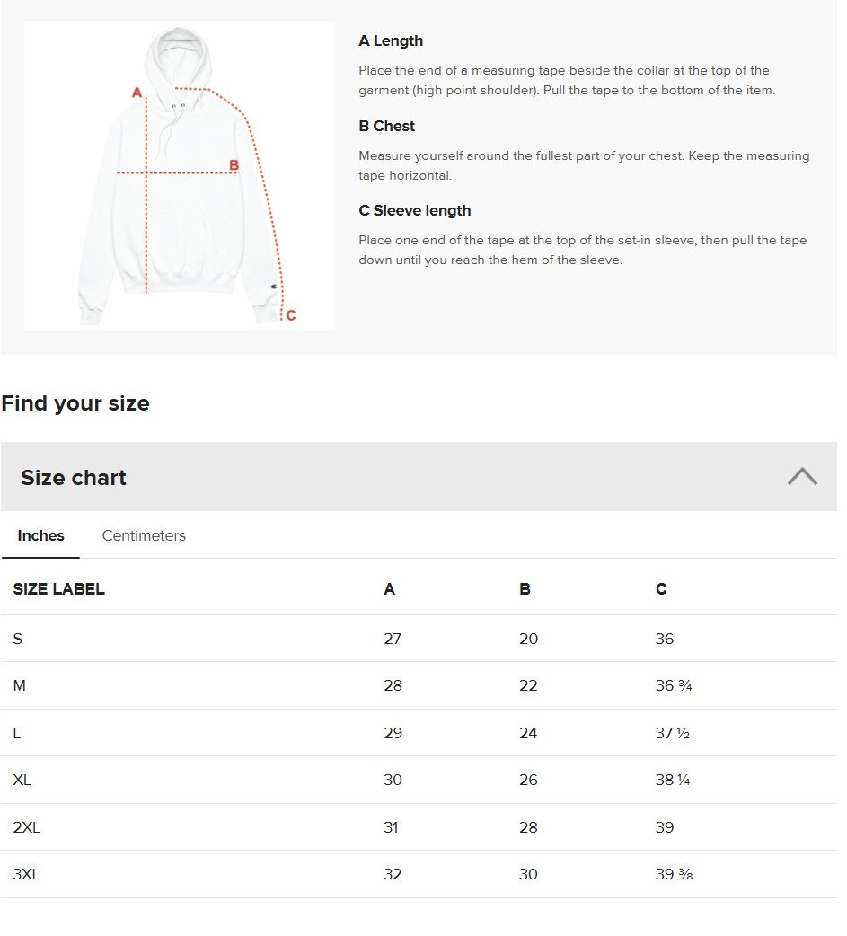Switch to the Centimeters tab

tap(144, 535)
